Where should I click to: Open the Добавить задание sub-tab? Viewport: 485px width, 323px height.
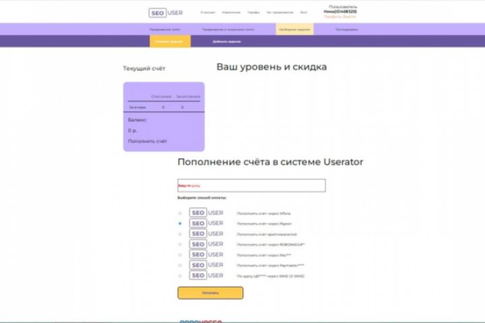(227, 42)
